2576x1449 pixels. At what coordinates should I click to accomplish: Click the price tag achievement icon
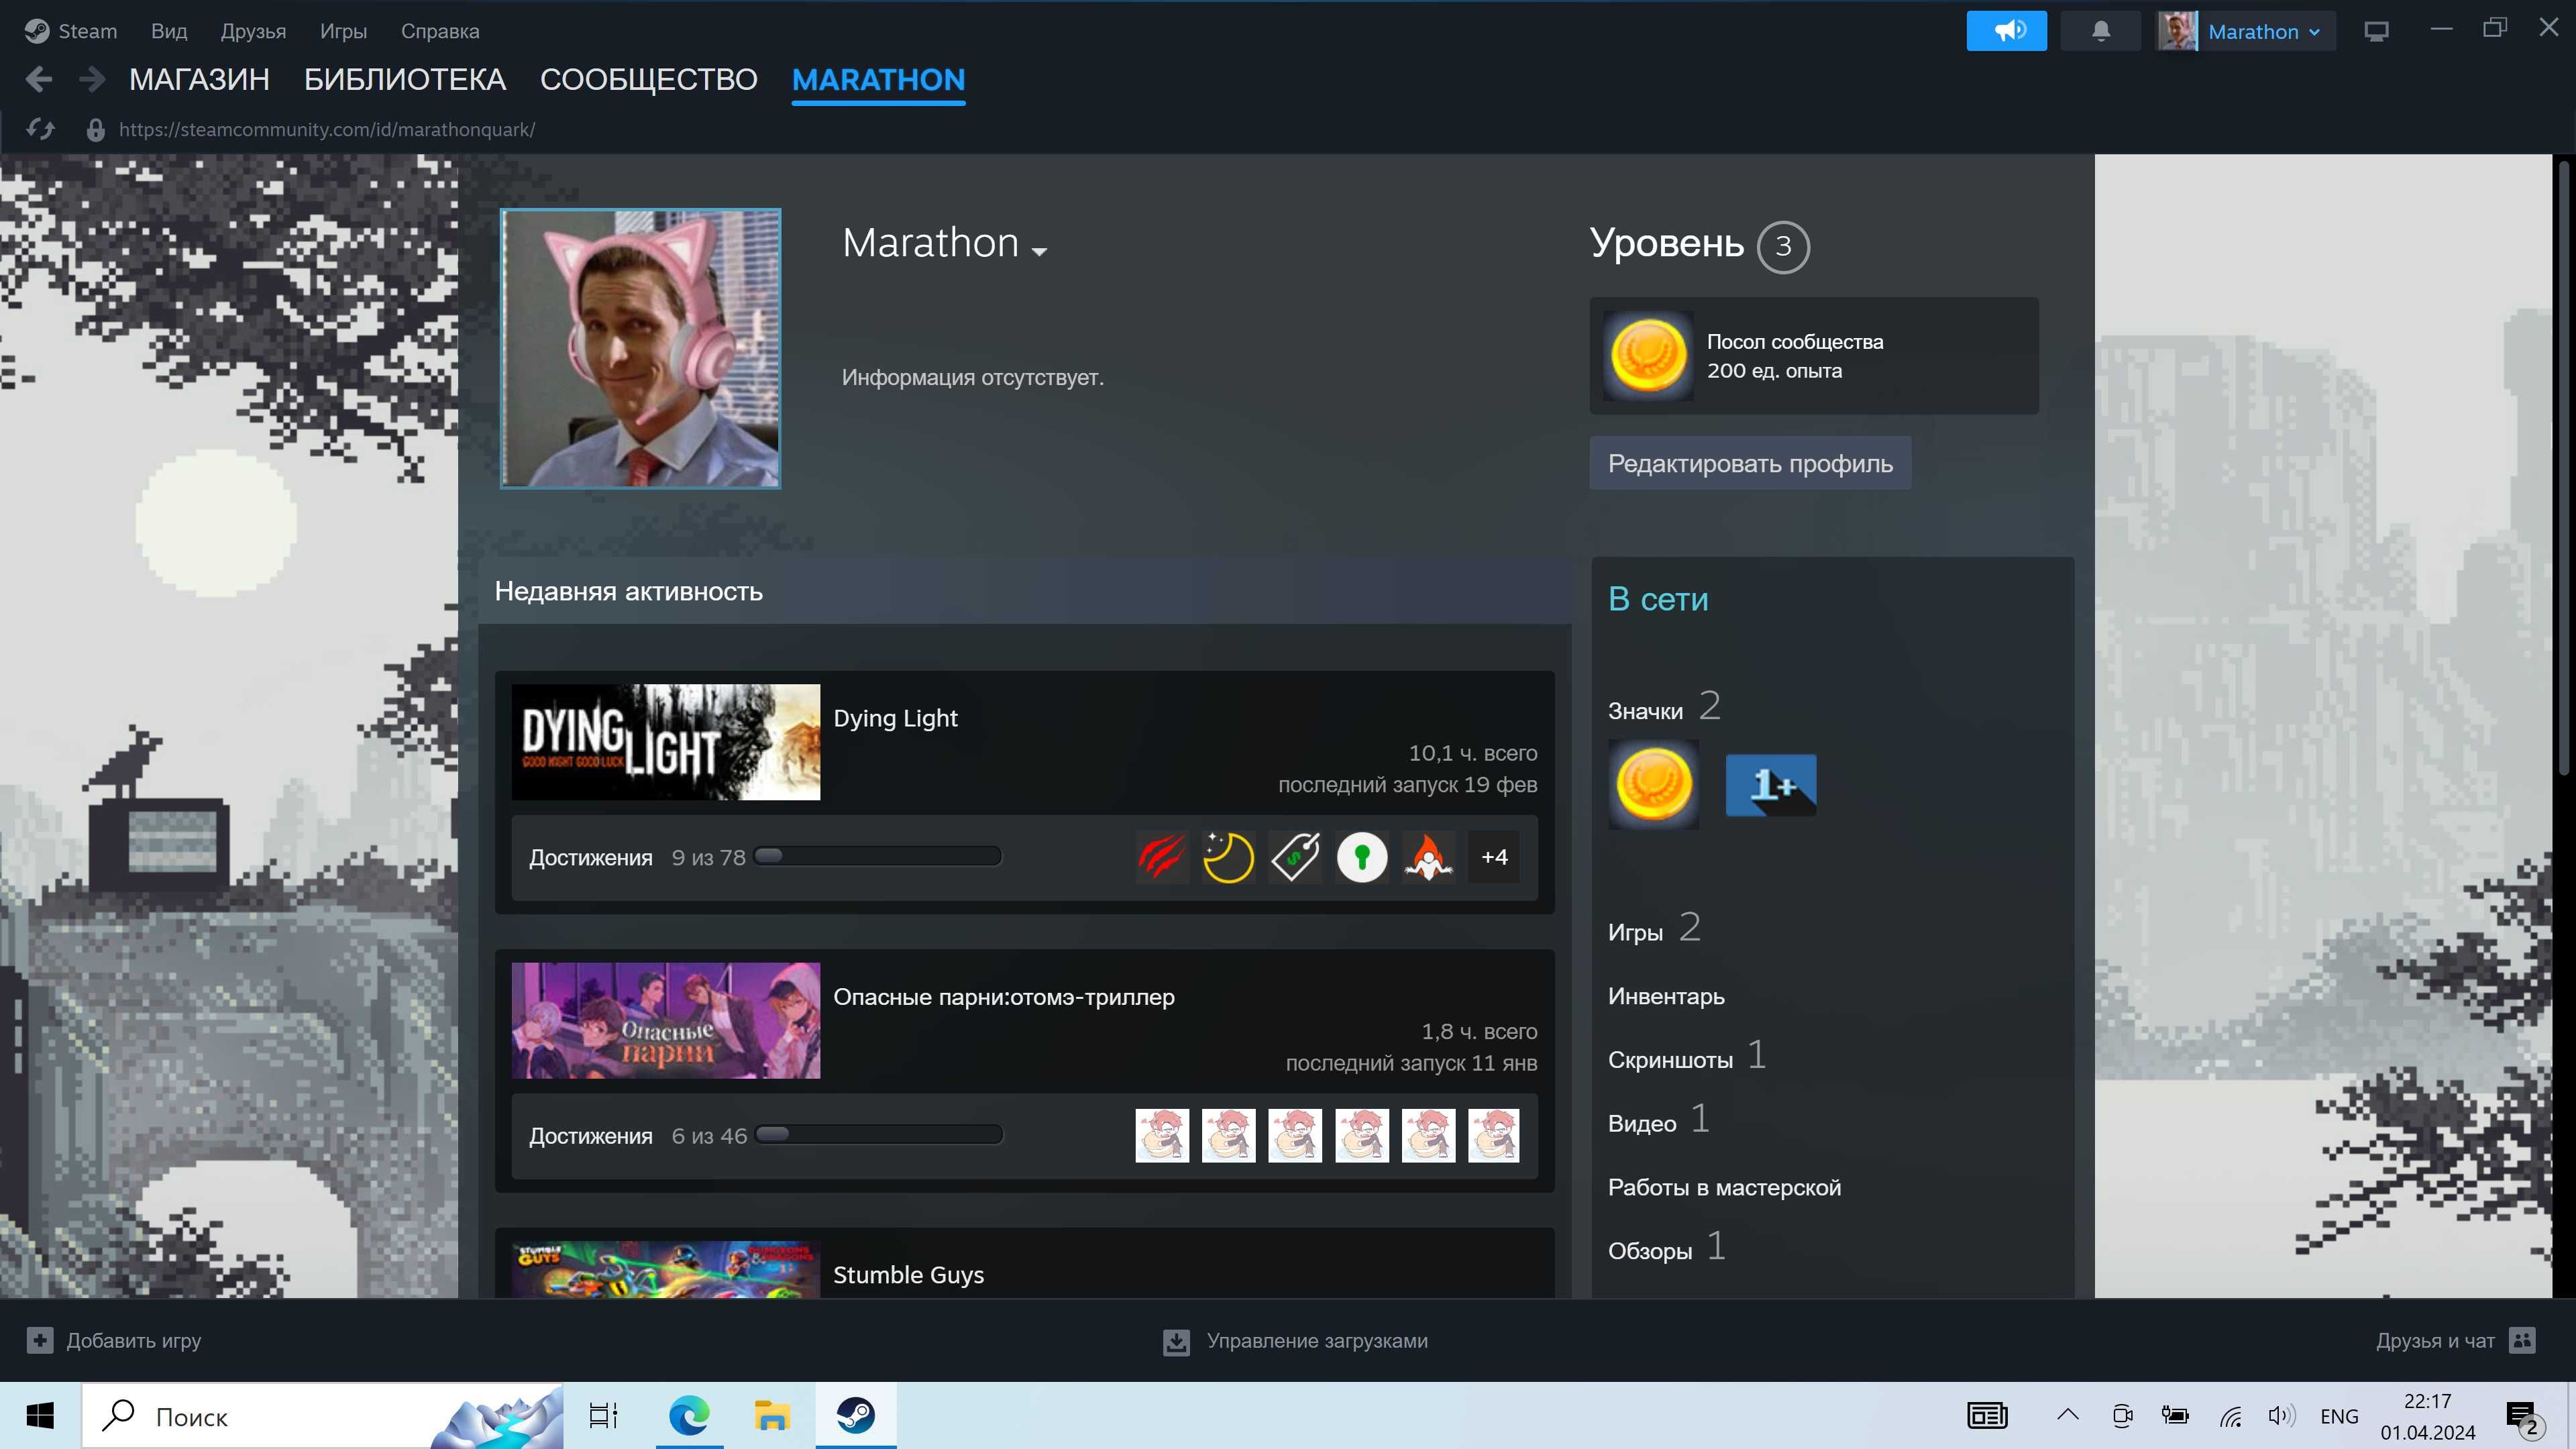tap(1295, 857)
